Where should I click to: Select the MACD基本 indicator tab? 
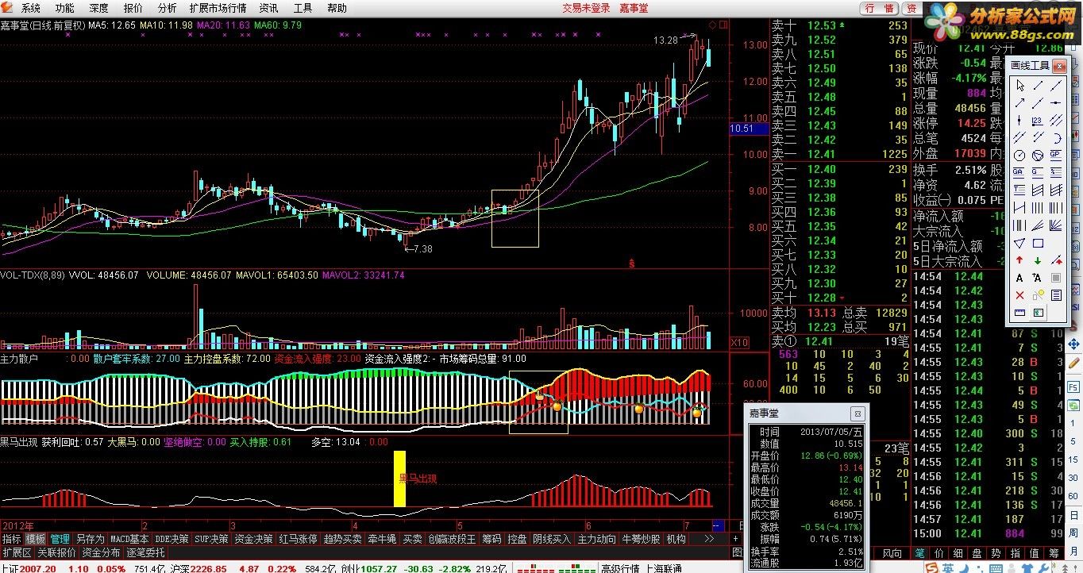(129, 539)
